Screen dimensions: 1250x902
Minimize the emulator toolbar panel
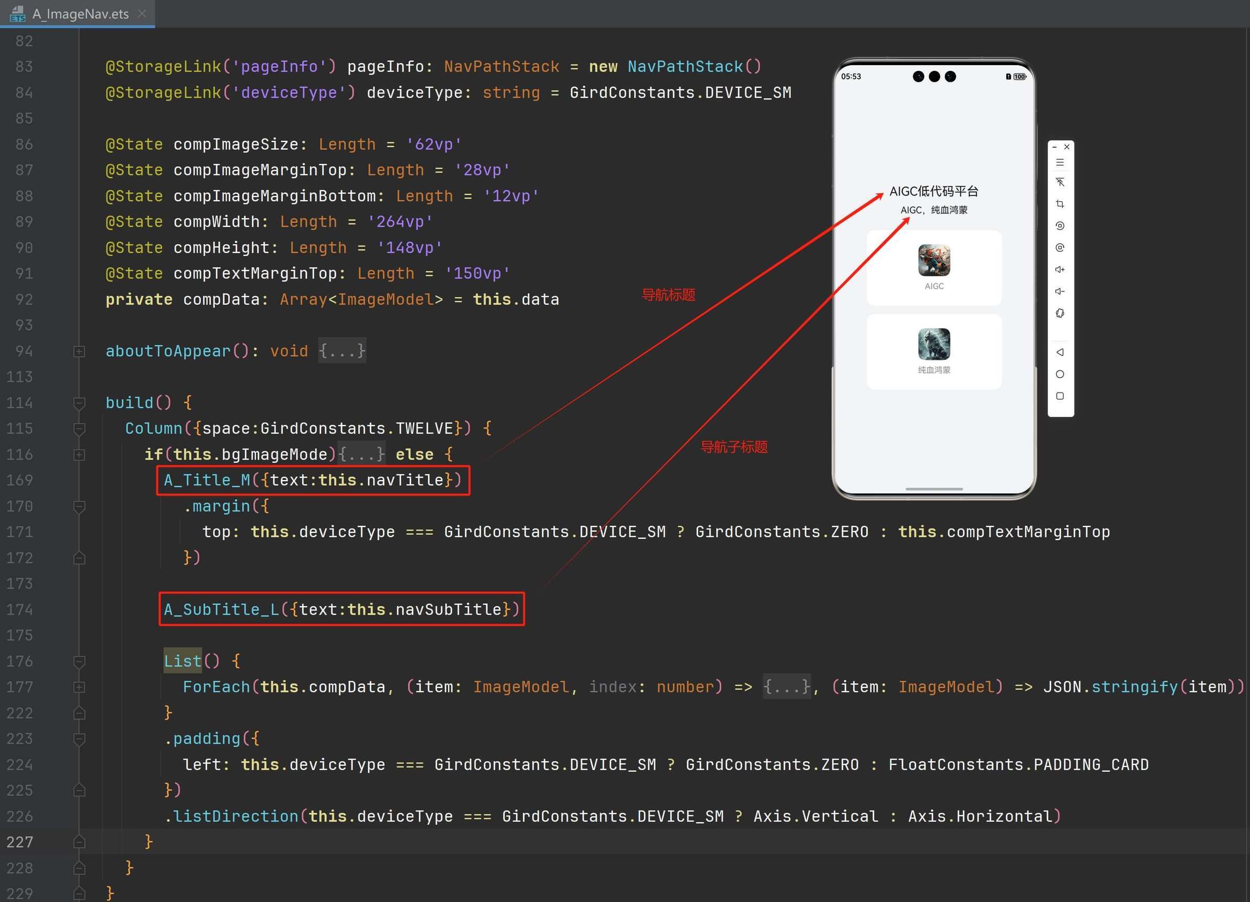click(x=1054, y=147)
